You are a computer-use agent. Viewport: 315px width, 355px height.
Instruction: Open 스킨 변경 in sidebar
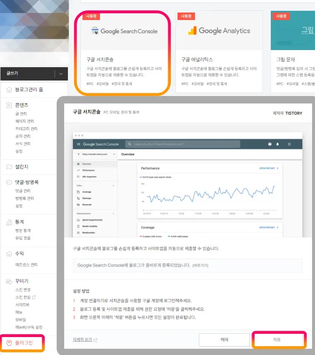23,290
